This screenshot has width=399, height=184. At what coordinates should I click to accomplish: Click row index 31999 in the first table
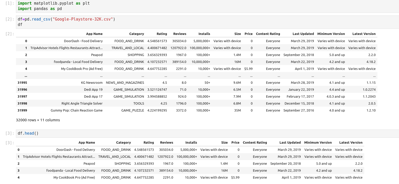pyautogui.click(x=22, y=111)
